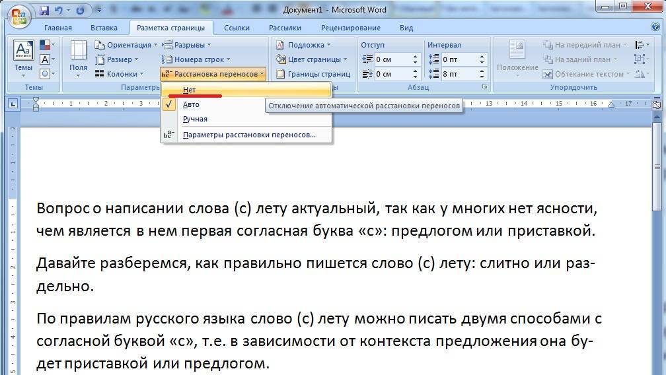Switch to the Рассылки tab
This screenshot has width=666, height=375.
coord(285,28)
